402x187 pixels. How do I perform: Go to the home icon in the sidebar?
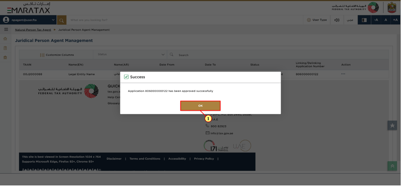point(5,39)
